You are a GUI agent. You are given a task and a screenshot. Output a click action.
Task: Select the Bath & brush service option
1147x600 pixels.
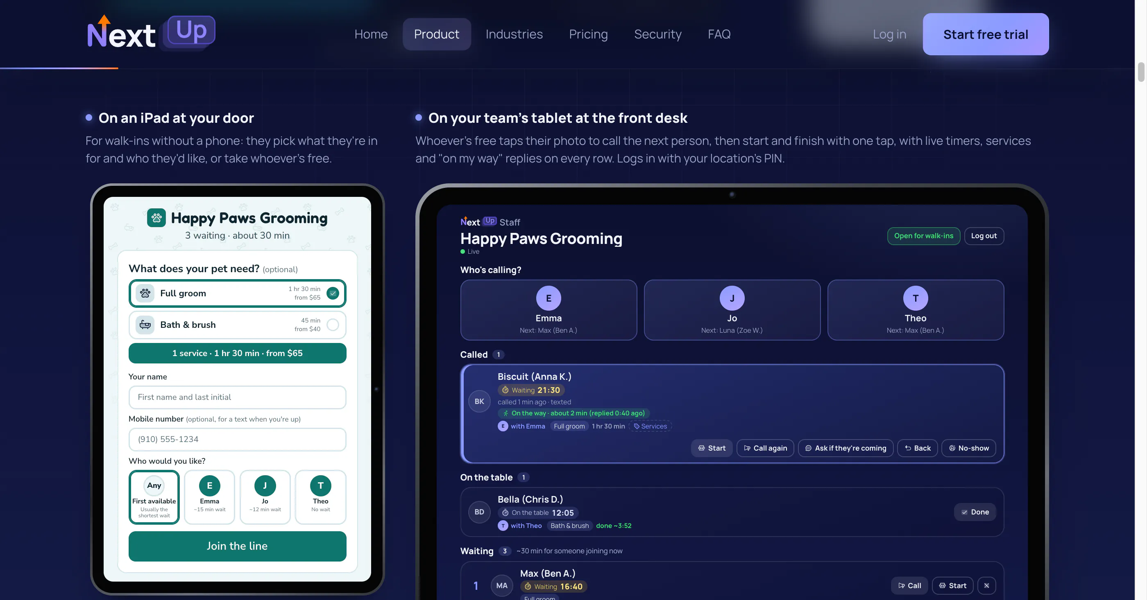pyautogui.click(x=237, y=325)
